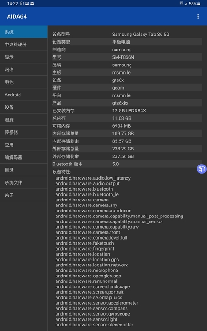Open the 系统文件 sidebar item
The width and height of the screenshot is (207, 331).
[24, 183]
